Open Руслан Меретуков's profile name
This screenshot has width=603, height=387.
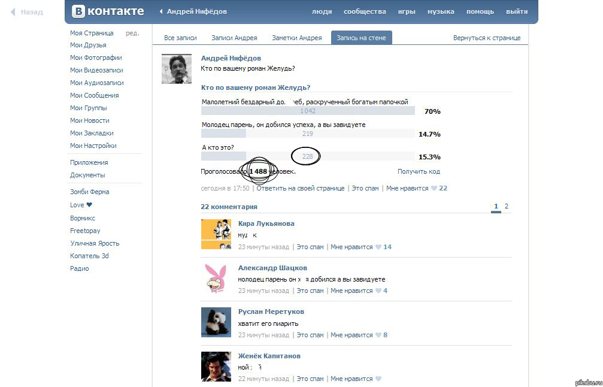271,312
